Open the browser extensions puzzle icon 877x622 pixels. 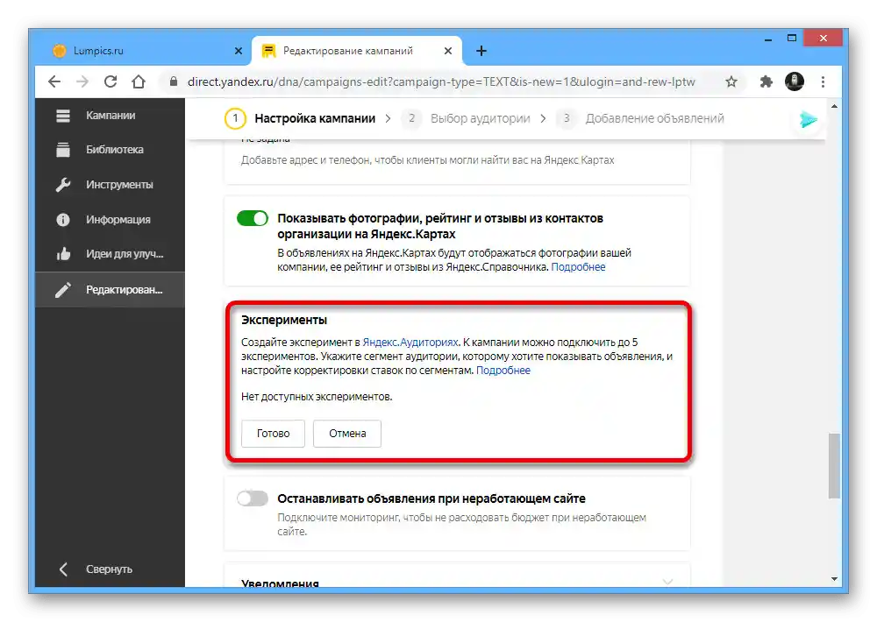[x=766, y=82]
